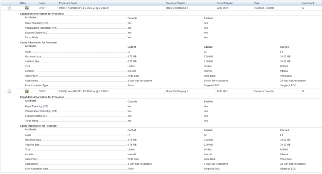Image resolution: width=322 pixels, height=174 pixels.
Task: Click the Capable column label under CPU 1
Action: click(x=132, y=18)
